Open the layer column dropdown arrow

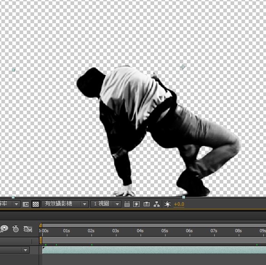(x=25, y=250)
